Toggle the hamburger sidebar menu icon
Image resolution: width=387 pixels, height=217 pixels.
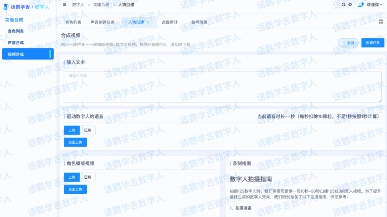(x=64, y=5)
